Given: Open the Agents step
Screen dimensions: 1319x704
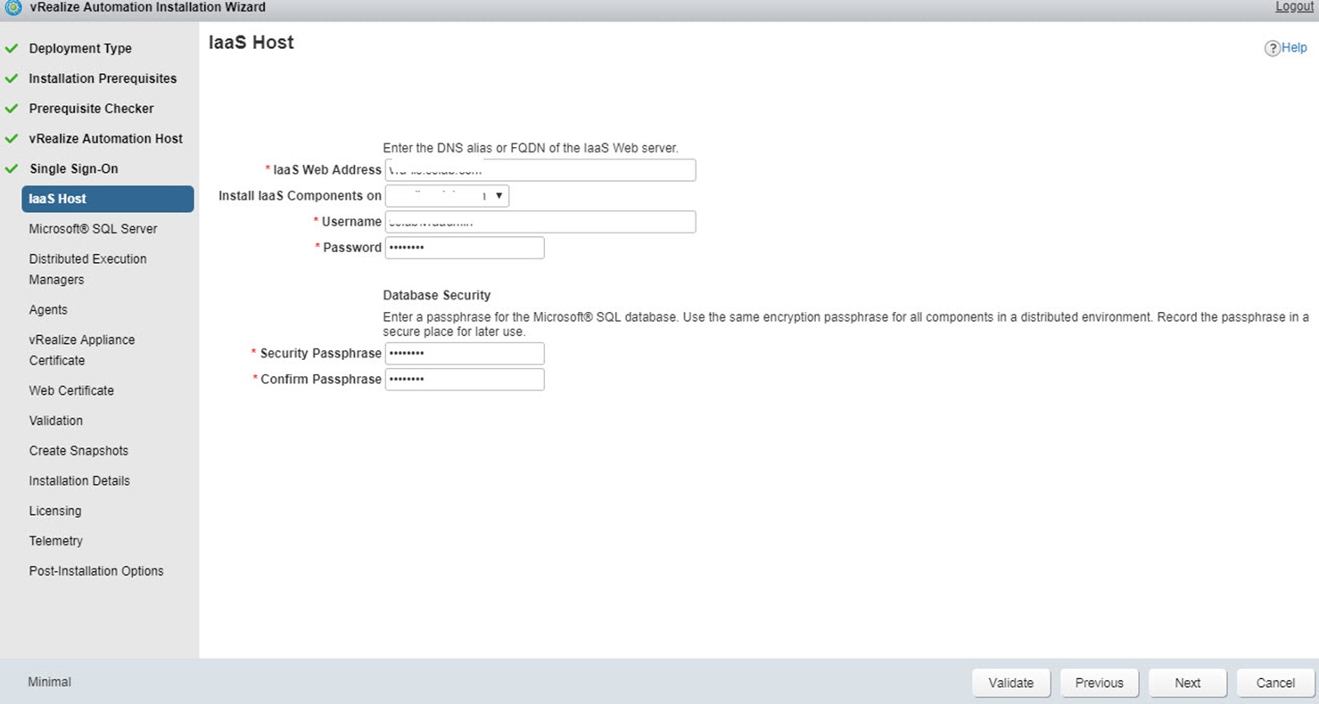Looking at the screenshot, I should click(x=48, y=309).
